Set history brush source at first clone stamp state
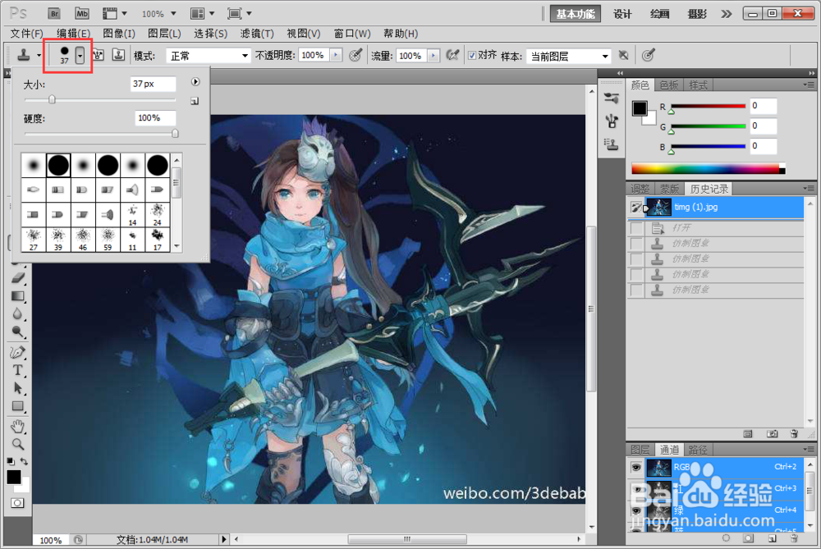821x549 pixels. coord(636,244)
